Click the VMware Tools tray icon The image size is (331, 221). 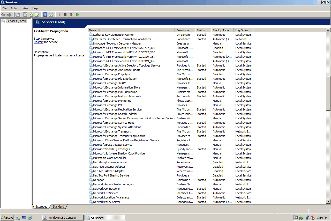296,218
